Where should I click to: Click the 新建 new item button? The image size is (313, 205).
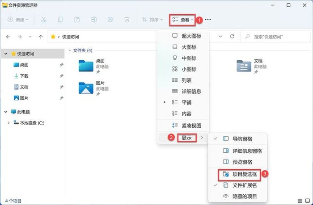18,20
